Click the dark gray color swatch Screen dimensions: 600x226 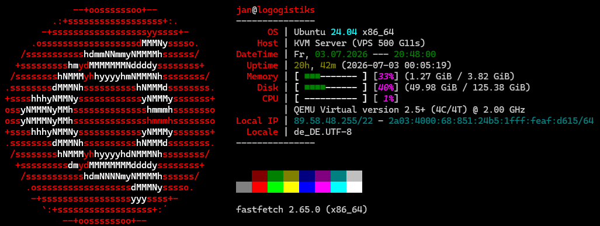244,187
